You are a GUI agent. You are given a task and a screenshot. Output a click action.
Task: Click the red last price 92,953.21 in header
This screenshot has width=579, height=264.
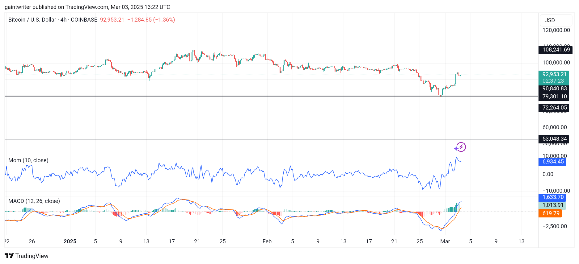112,20
